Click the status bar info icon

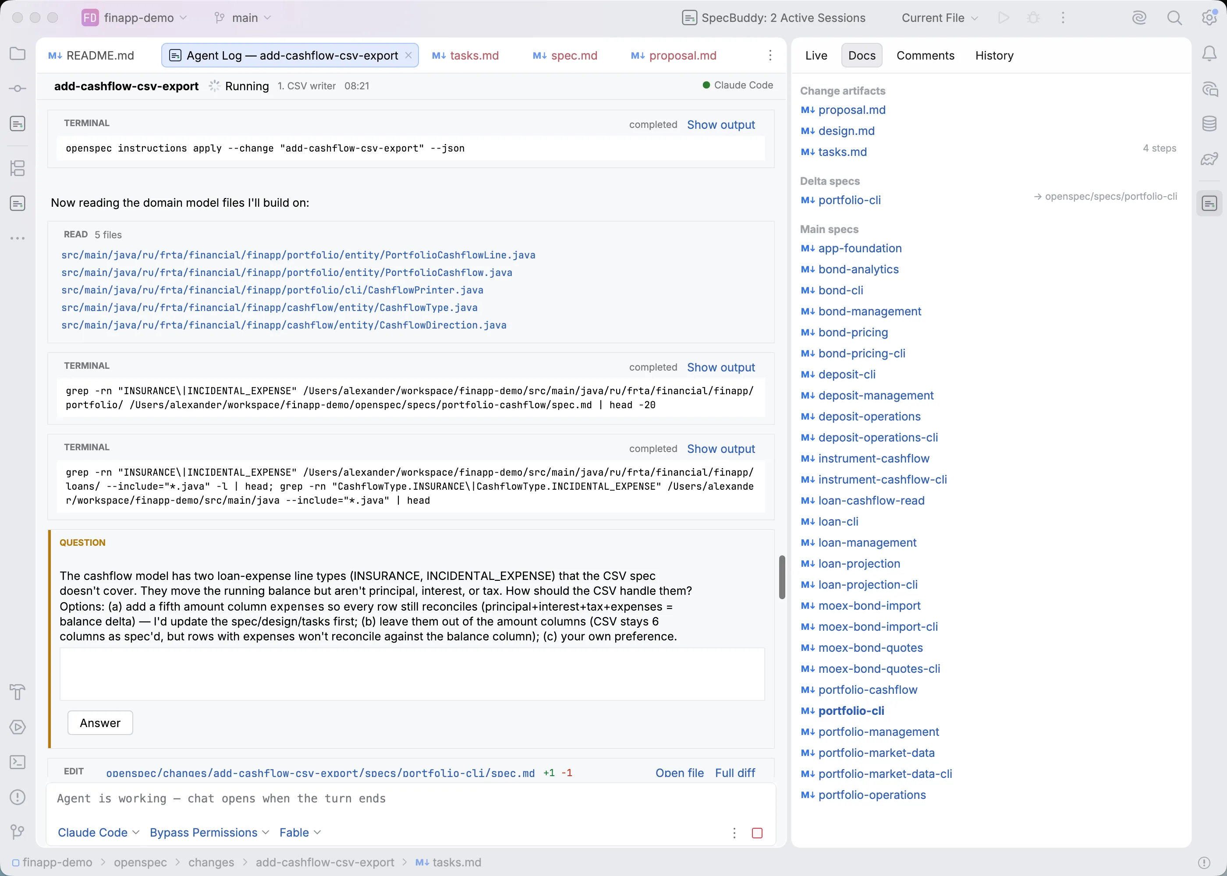[1204, 862]
